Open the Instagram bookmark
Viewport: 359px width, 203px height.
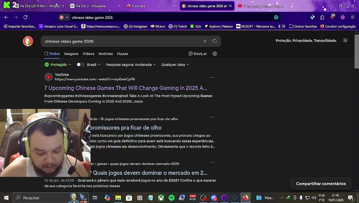(x=135, y=26)
